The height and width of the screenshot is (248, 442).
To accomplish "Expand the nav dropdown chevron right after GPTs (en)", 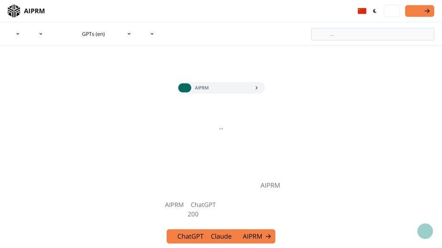I will click(129, 34).
